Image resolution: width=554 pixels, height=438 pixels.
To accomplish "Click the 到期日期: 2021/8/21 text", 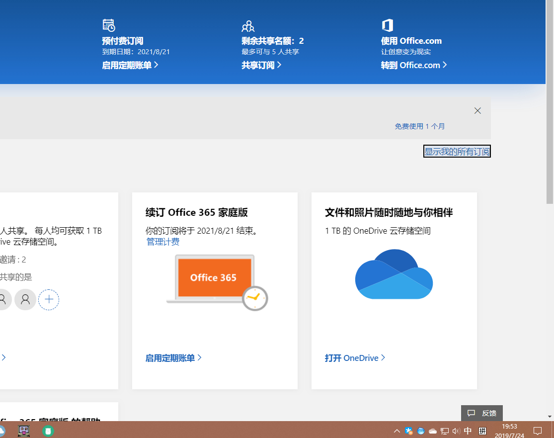I will coord(136,52).
